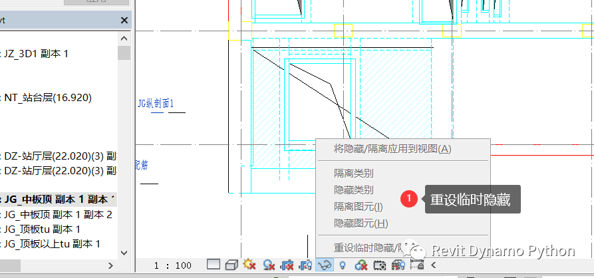This screenshot has height=278, width=594.
Task: Collapse the view control bar chevron
Action: [434, 265]
